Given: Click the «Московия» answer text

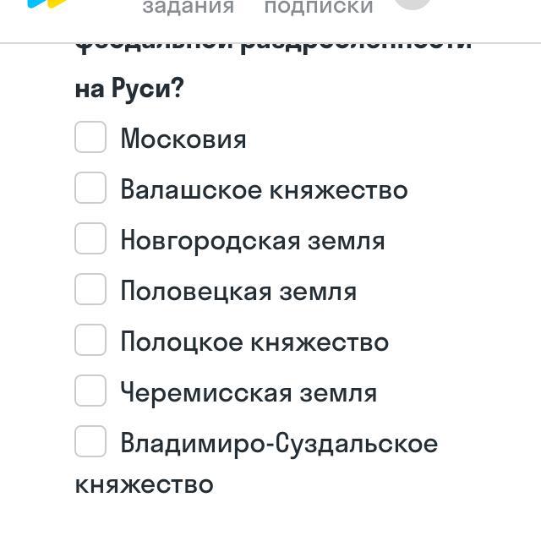Looking at the screenshot, I should [x=183, y=139].
